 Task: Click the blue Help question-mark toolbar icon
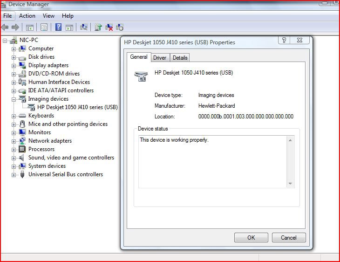(58, 27)
